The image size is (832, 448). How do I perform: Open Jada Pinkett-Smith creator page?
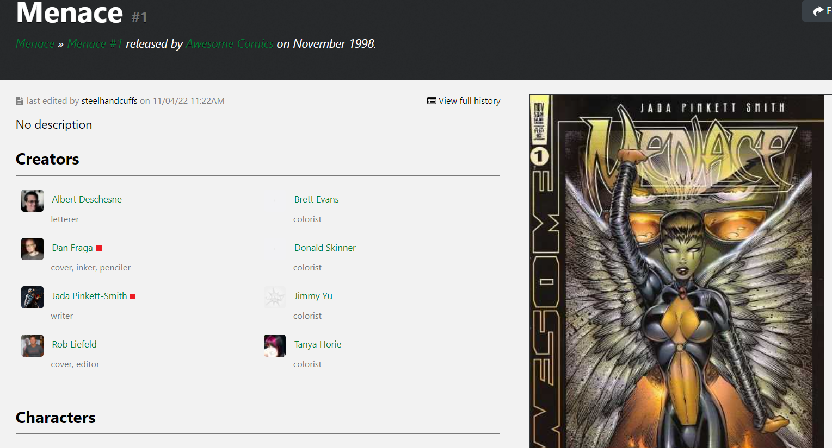(89, 296)
